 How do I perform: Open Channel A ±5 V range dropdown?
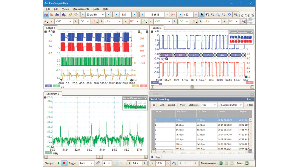click(70, 21)
